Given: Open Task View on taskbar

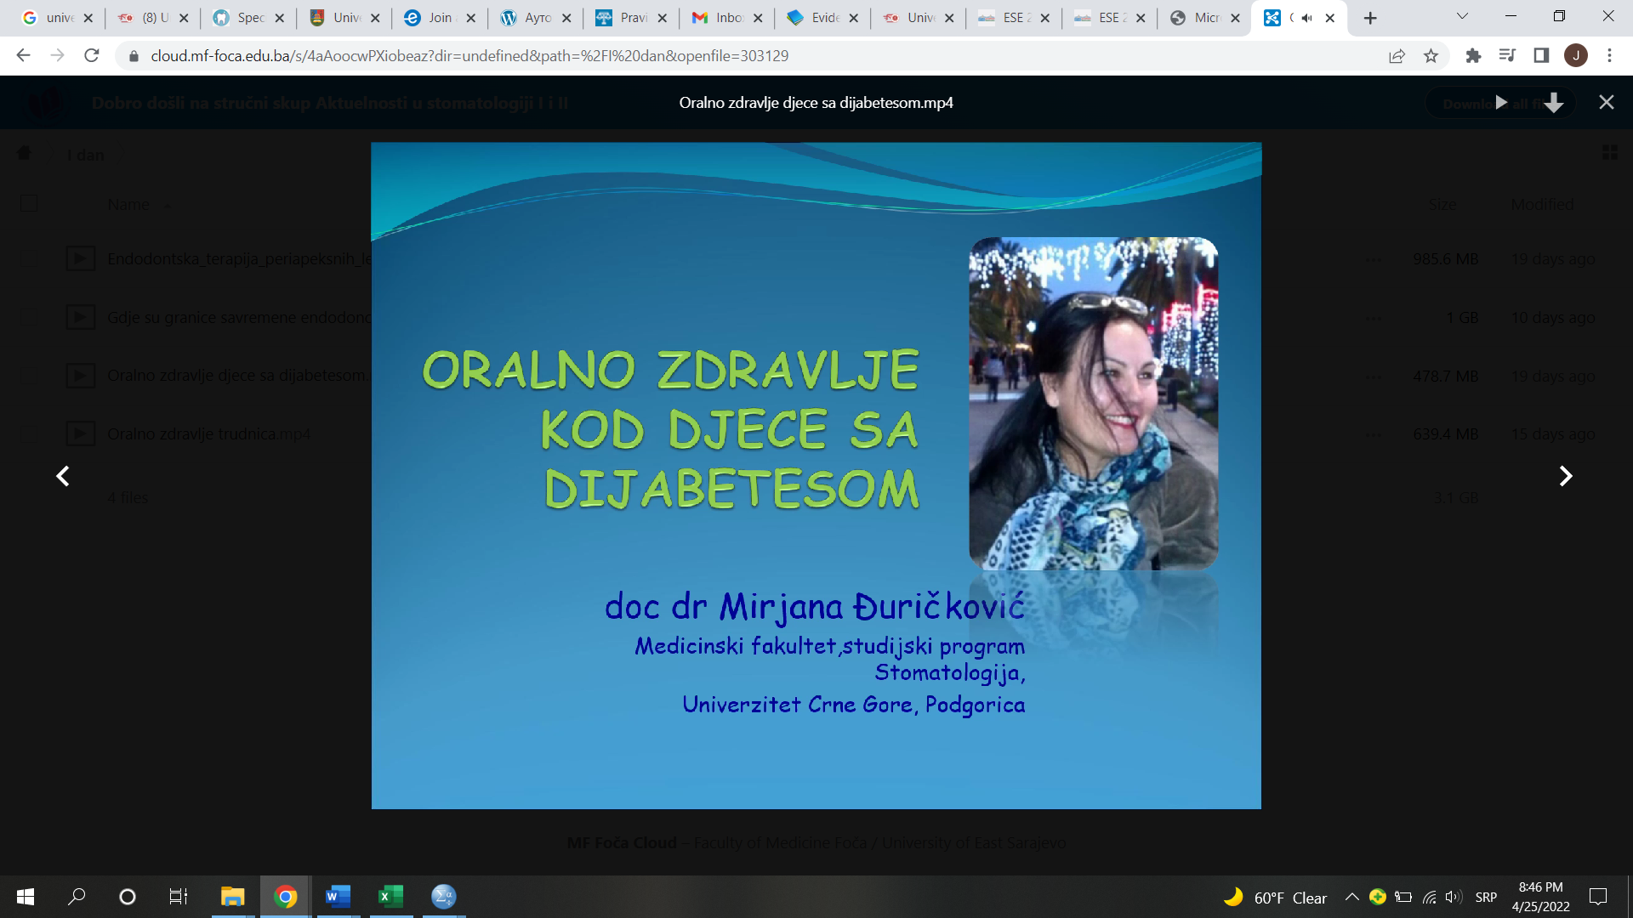Looking at the screenshot, I should 179,897.
